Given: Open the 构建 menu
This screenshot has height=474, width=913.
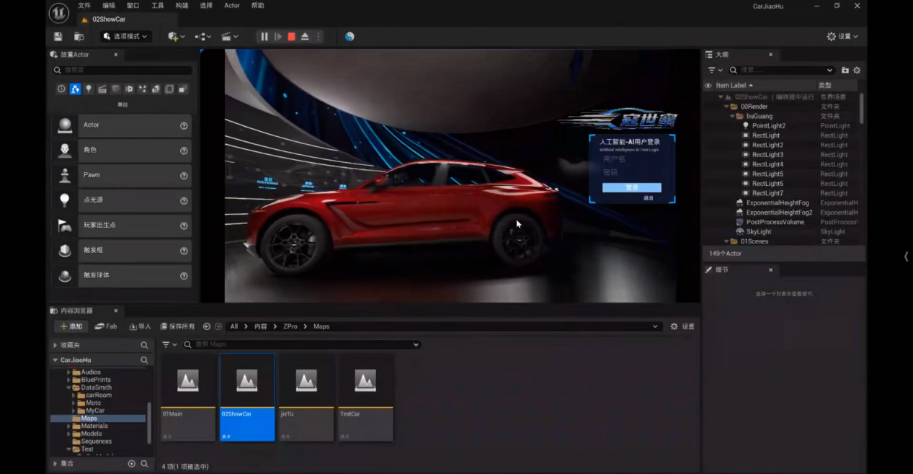Looking at the screenshot, I should [182, 6].
